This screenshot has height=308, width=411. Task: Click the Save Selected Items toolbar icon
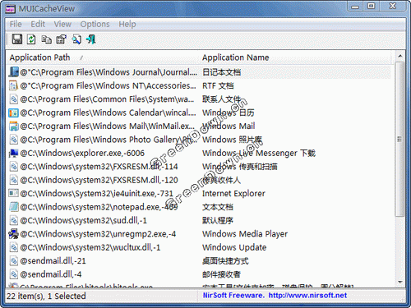[17, 39]
